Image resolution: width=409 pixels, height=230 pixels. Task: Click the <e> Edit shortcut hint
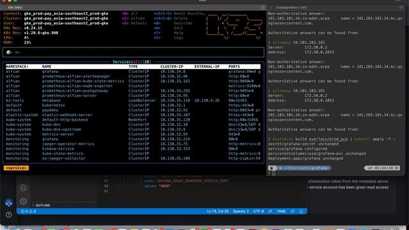[x=168, y=28]
